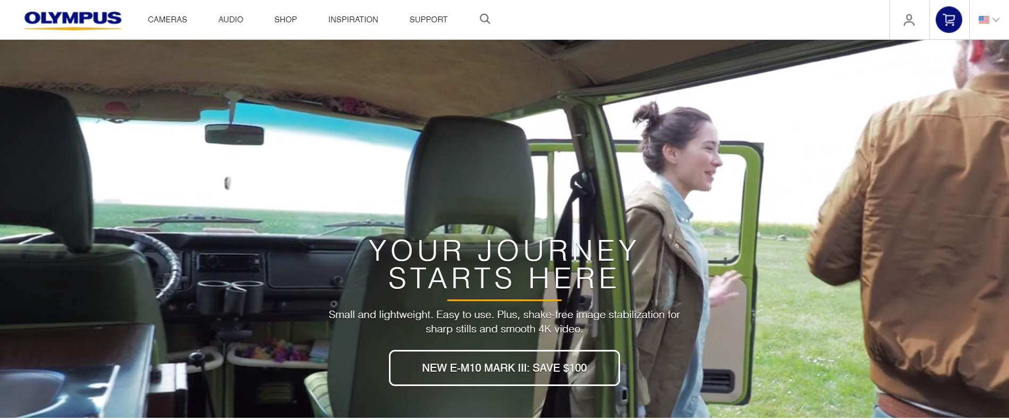Click the yellow divider line under the headline
This screenshot has height=420, width=1009.
click(x=504, y=300)
